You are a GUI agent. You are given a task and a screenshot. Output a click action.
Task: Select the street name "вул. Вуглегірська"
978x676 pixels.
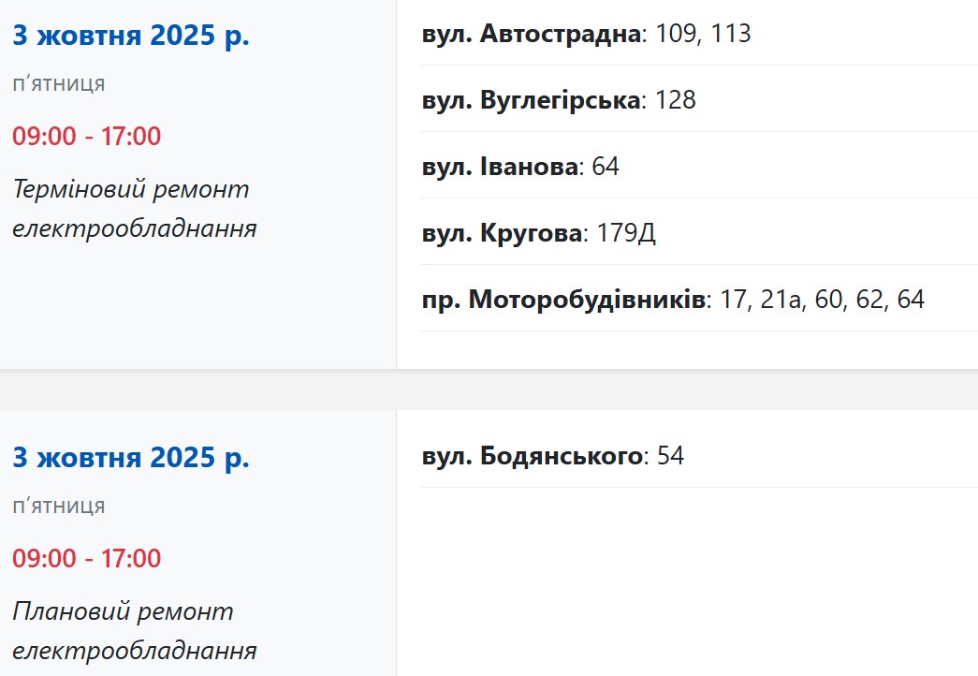pyautogui.click(x=533, y=100)
